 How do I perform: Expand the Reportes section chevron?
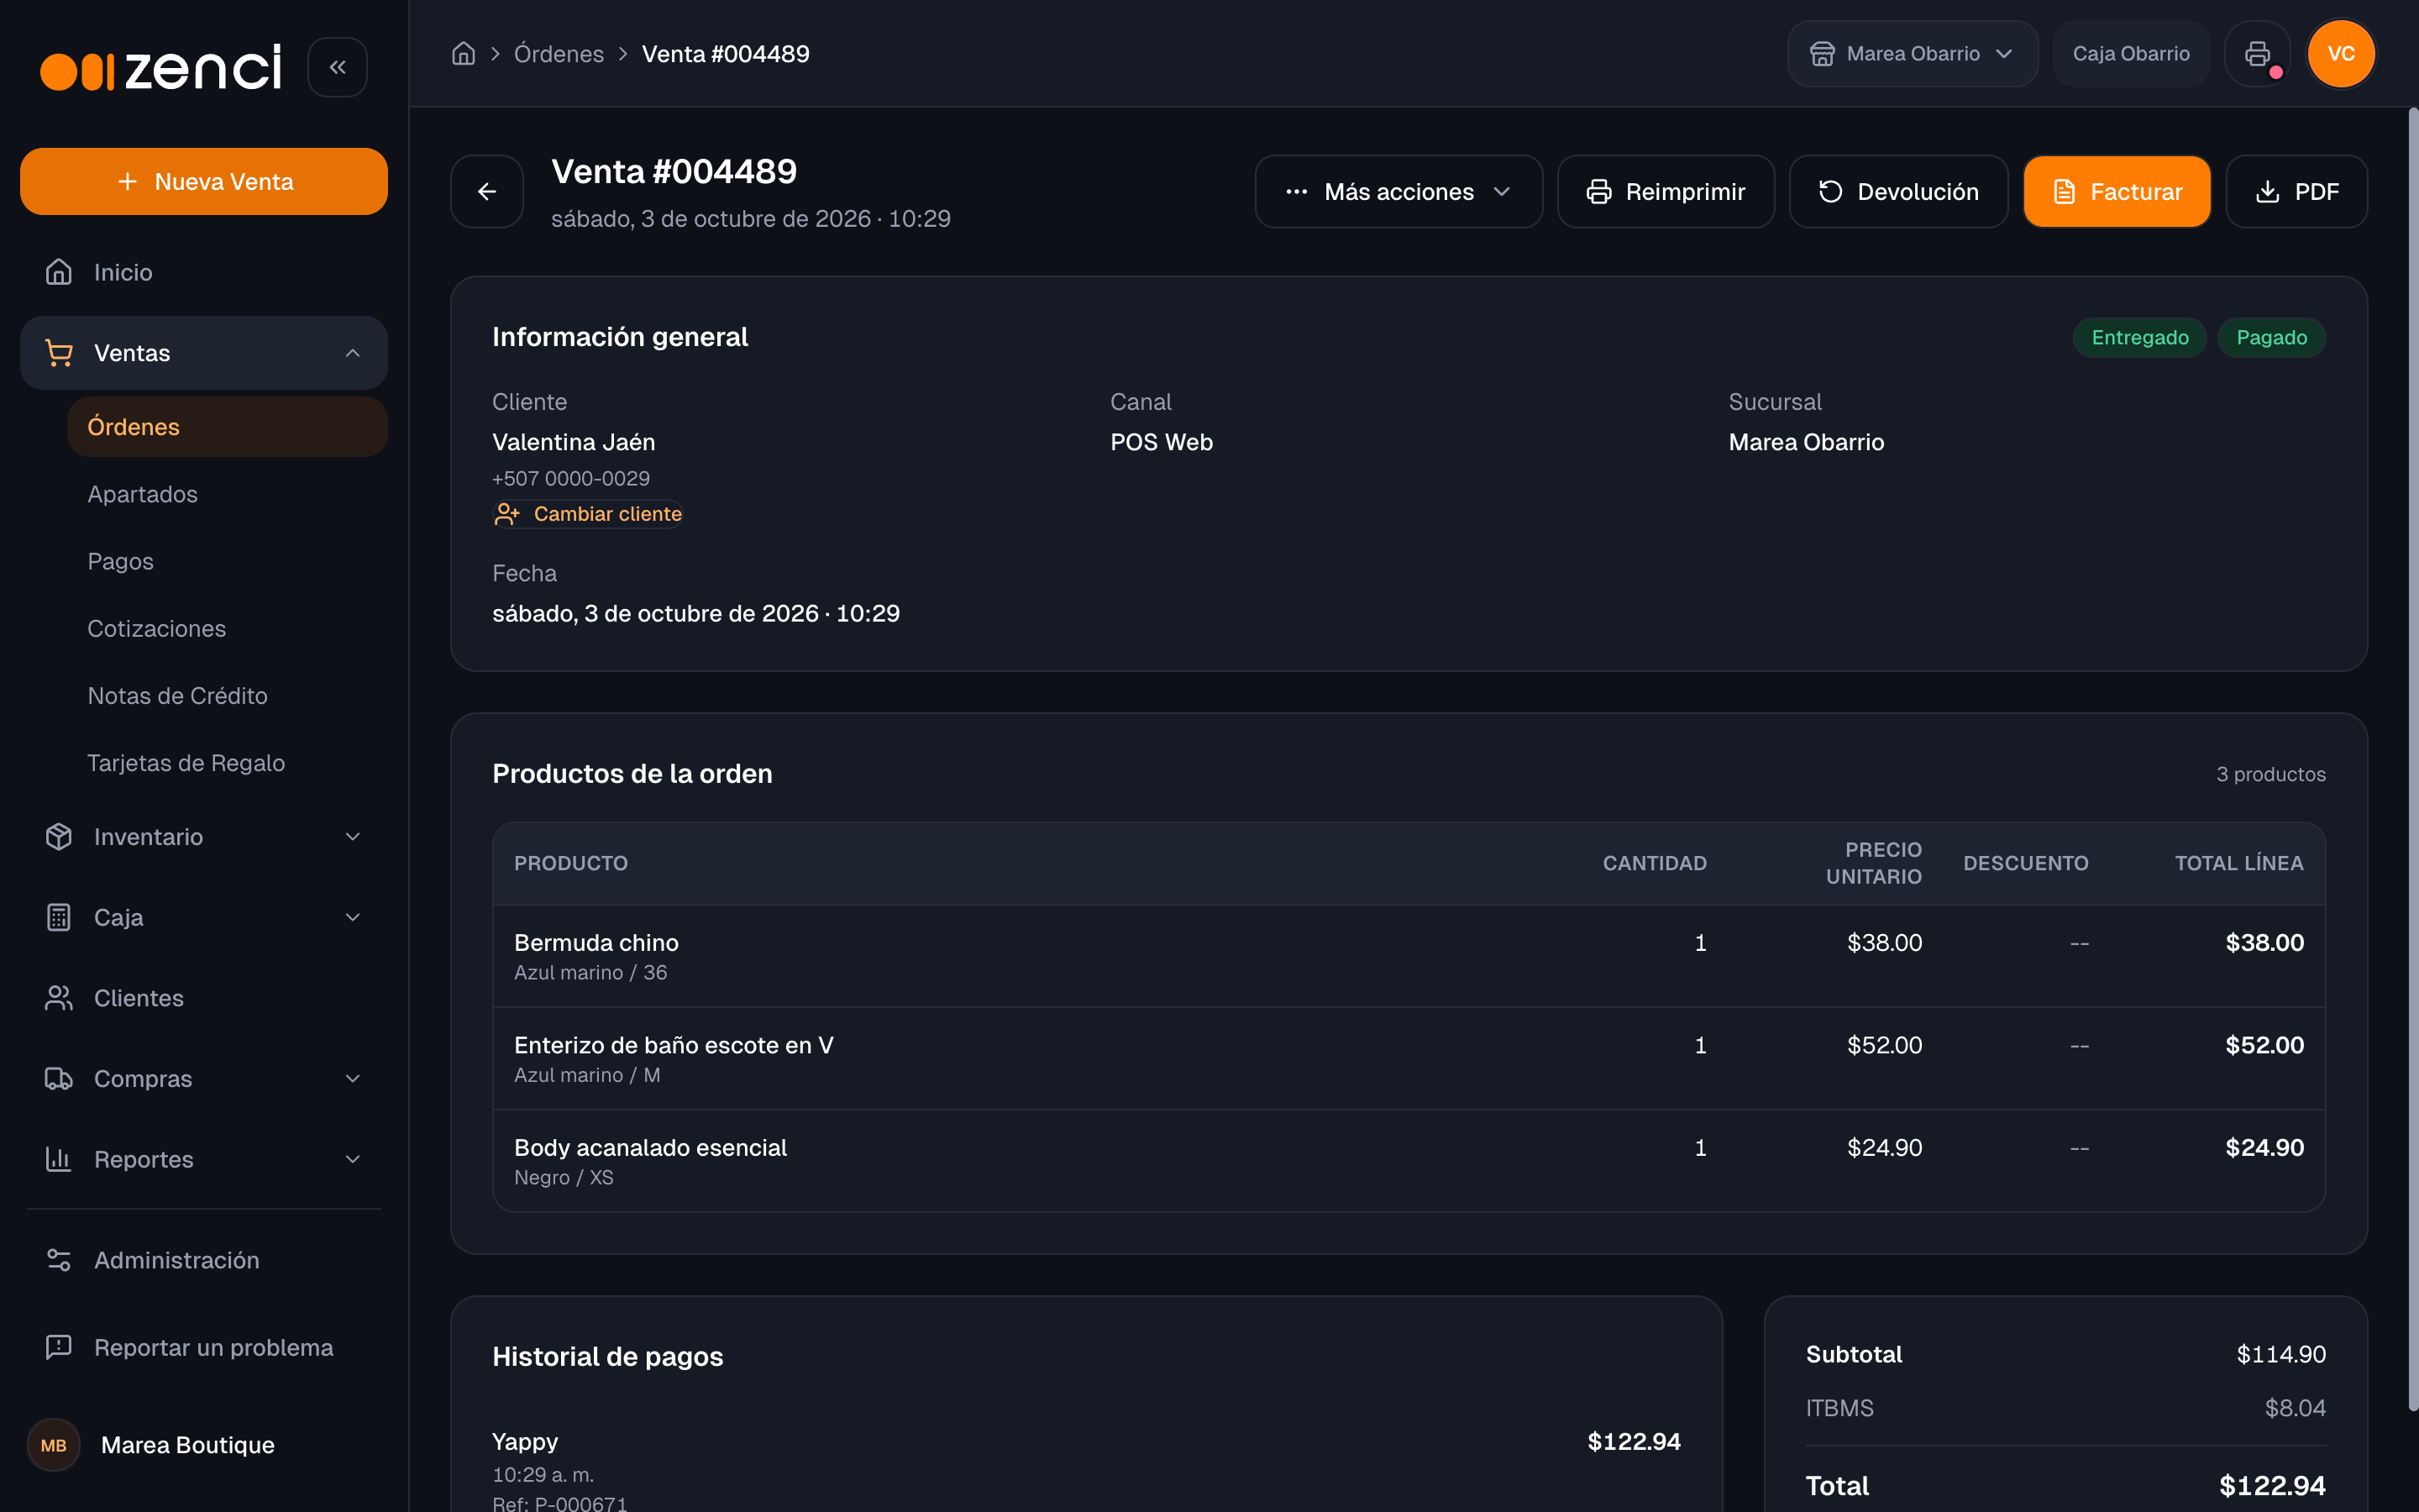(353, 1159)
